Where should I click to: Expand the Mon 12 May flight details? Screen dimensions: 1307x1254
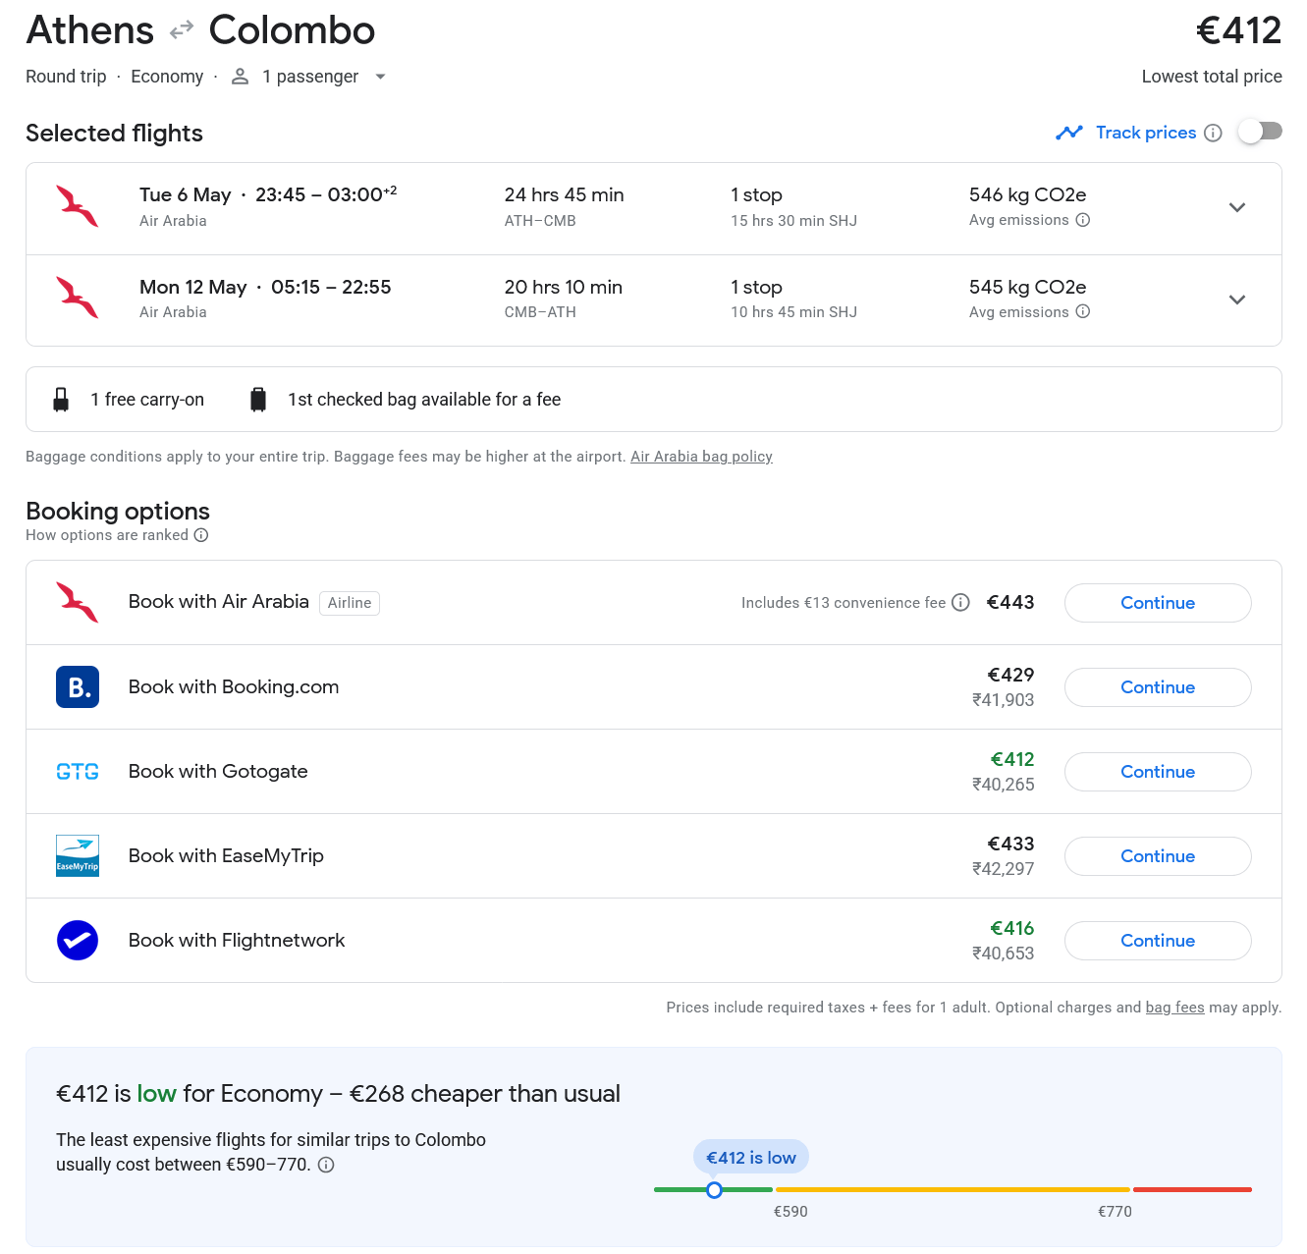(1237, 300)
